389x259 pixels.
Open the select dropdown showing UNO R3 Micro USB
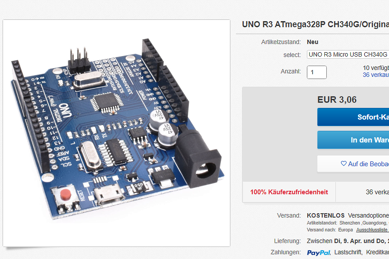click(348, 54)
